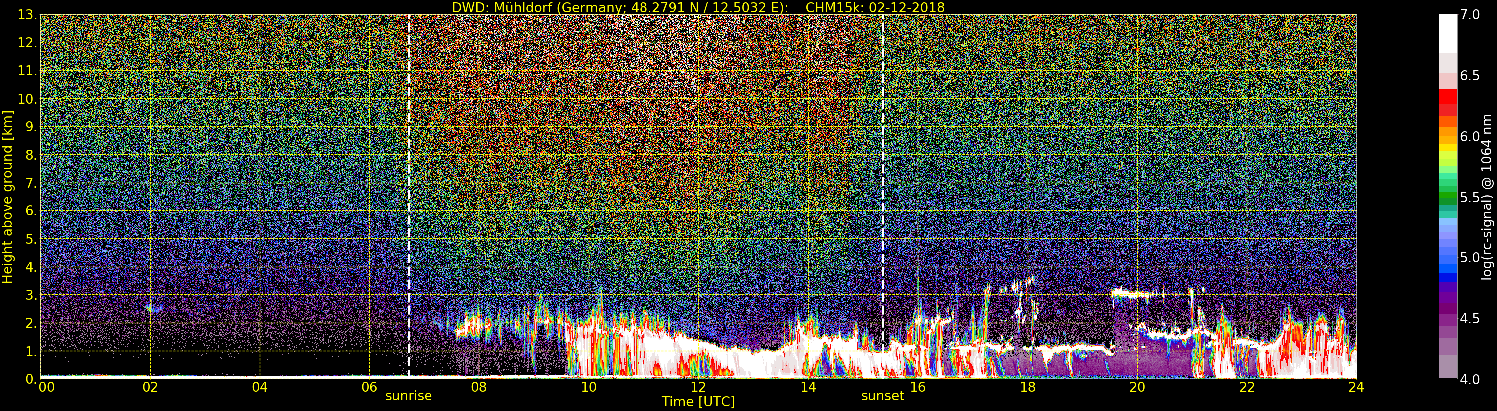
Task: Click the x-axis tick label '24'
Action: click(x=1356, y=387)
